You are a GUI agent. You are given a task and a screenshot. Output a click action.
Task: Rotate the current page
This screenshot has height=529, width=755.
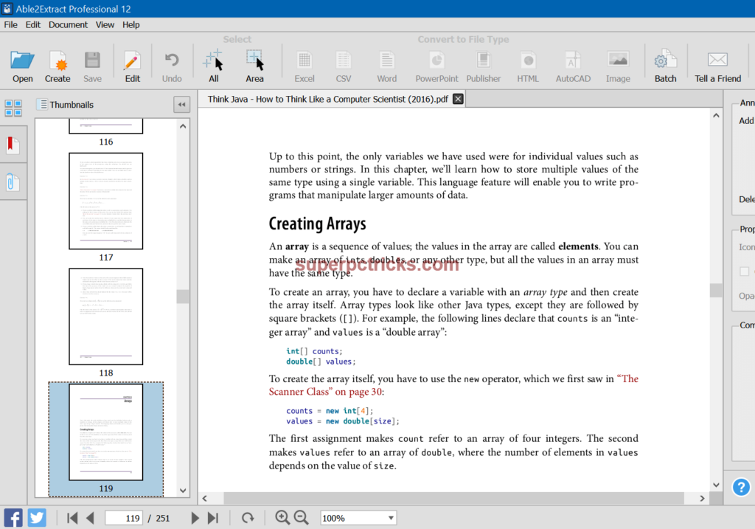[248, 517]
